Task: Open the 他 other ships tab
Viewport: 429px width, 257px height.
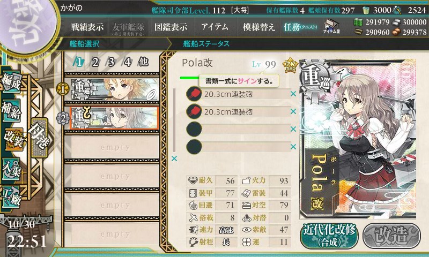Action: (x=143, y=62)
